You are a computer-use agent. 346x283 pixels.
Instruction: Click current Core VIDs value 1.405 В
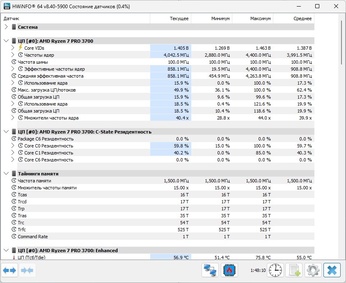click(x=181, y=48)
